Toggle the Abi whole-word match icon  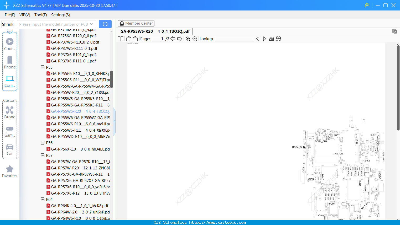(x=272, y=39)
